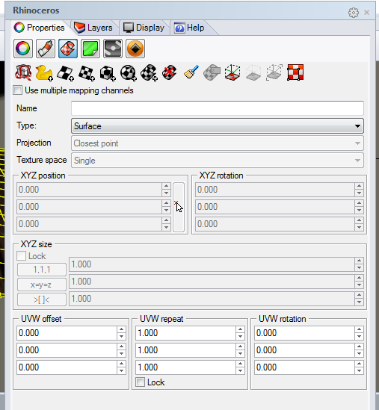Viewport: 379px width, 410px height.
Task: Click the x=y=z size button
Action: (42, 285)
